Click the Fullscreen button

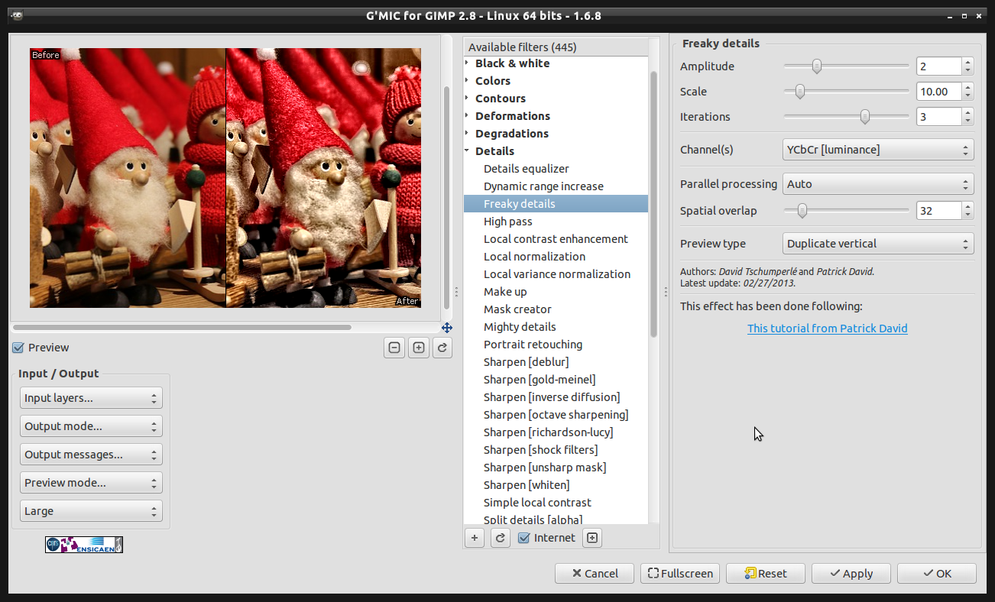coord(680,574)
